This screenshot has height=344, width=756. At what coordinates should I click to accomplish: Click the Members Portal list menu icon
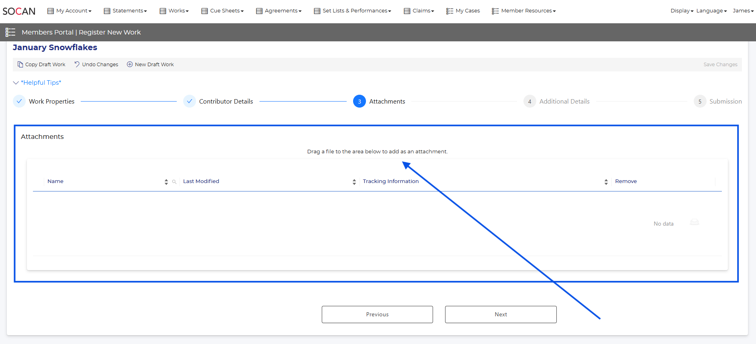[x=10, y=33]
